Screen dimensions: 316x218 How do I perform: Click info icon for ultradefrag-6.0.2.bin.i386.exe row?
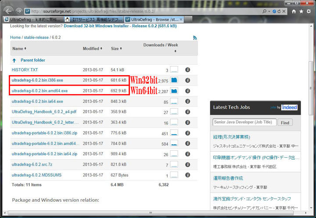tap(188, 80)
